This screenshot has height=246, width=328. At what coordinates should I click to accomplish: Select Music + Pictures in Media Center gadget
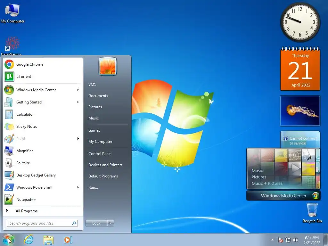tap(267, 184)
